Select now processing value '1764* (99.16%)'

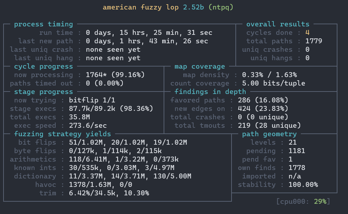[115, 75]
